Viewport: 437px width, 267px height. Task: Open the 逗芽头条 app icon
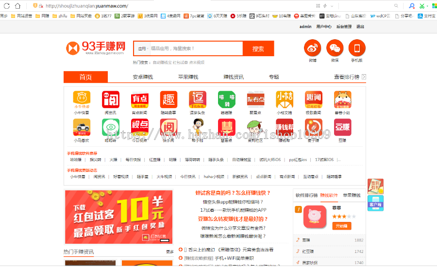(x=198, y=99)
